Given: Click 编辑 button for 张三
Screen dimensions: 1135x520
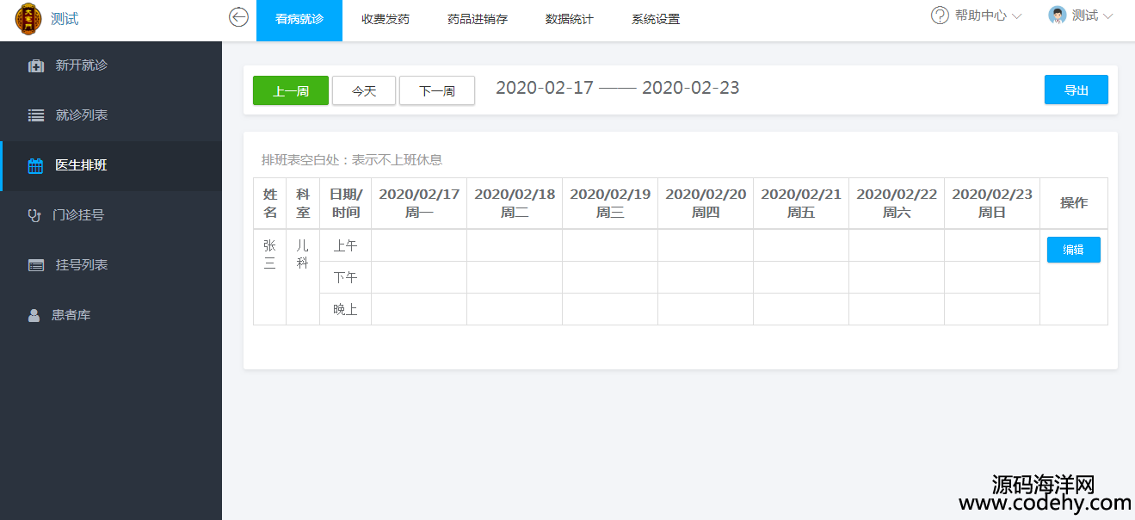Looking at the screenshot, I should [x=1074, y=250].
